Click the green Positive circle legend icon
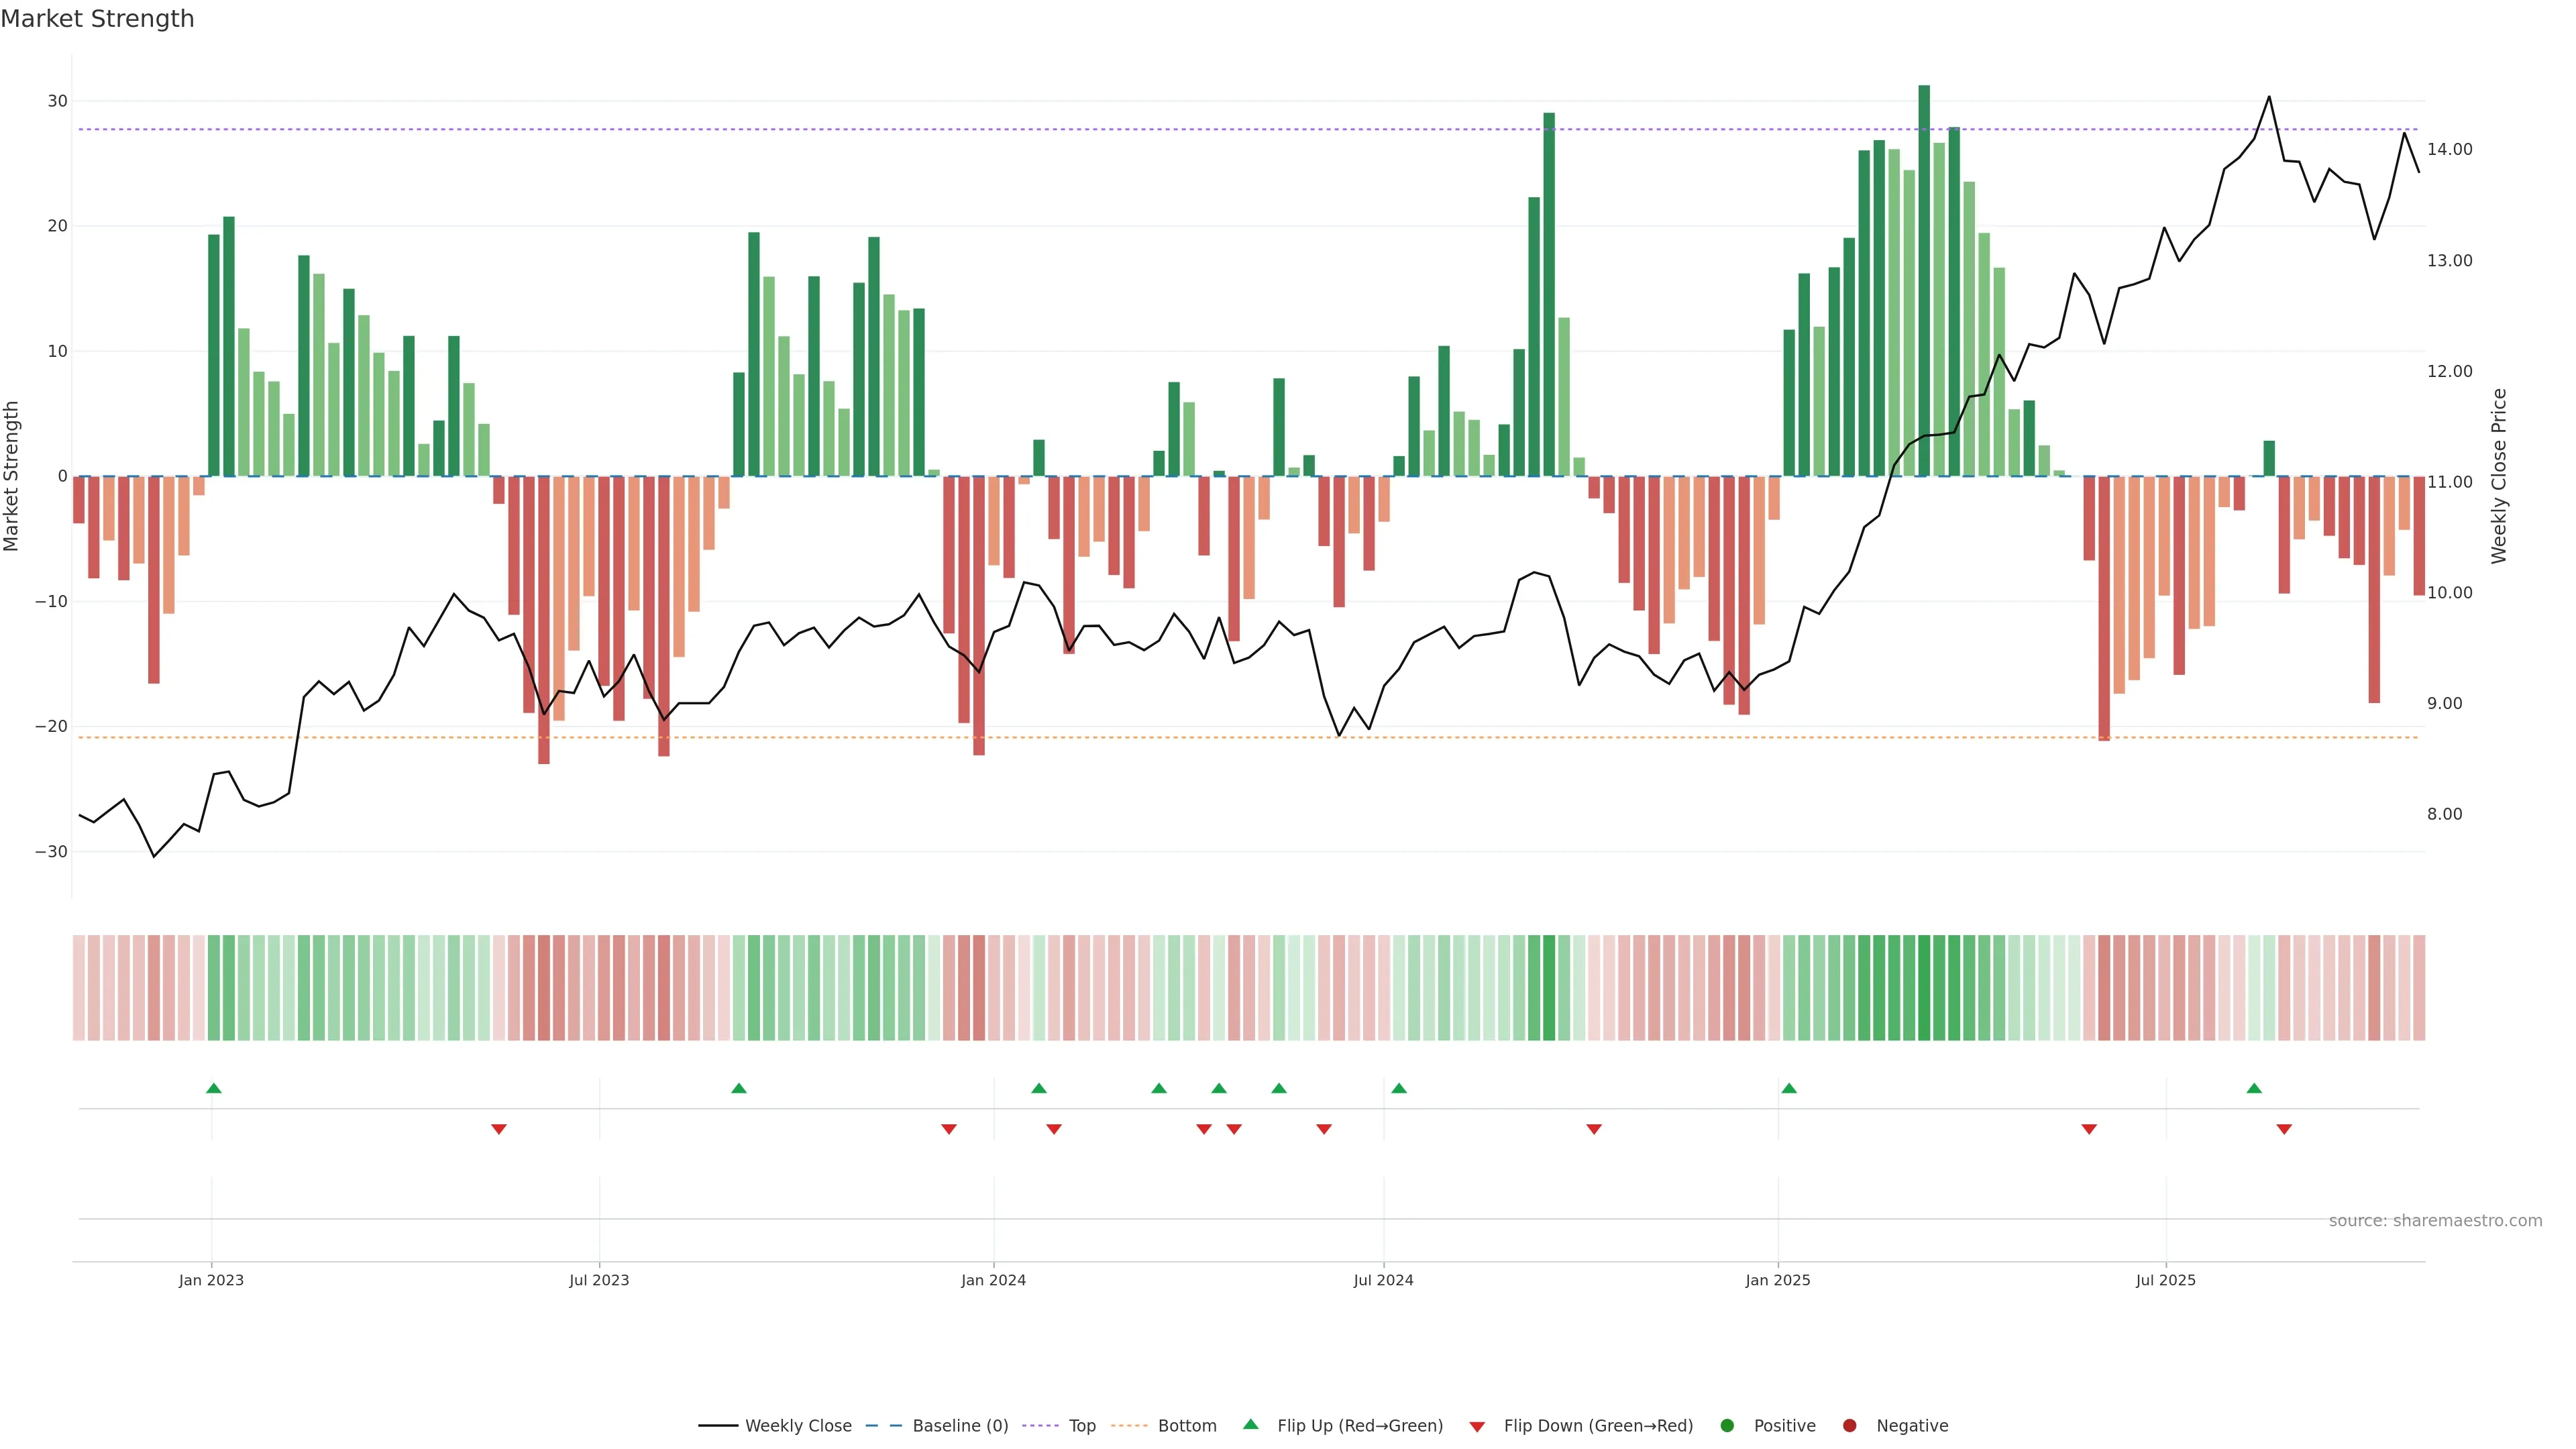The width and height of the screenshot is (2576, 1449). [1727, 1426]
